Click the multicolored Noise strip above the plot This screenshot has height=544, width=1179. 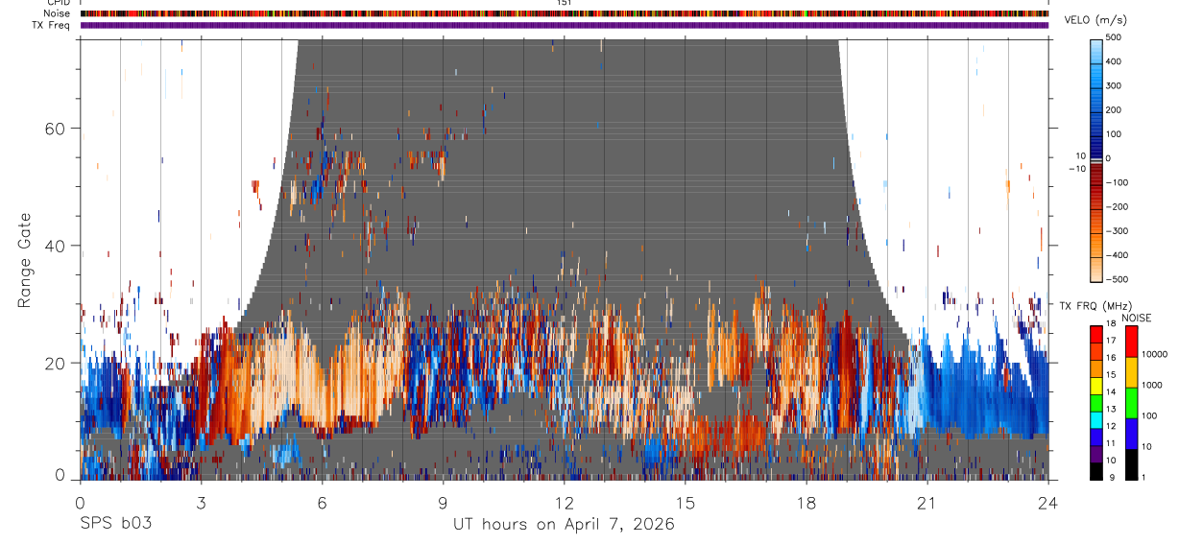pos(564,13)
